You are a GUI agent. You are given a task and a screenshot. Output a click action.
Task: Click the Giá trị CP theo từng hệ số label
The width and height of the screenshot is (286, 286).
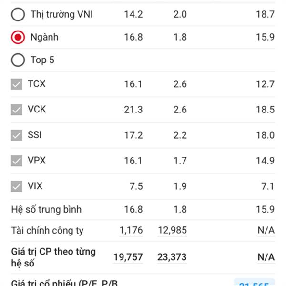tap(53, 257)
